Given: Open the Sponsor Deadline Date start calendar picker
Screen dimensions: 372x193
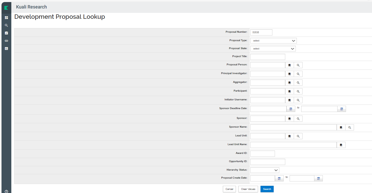Looking at the screenshot, I should [291, 109].
